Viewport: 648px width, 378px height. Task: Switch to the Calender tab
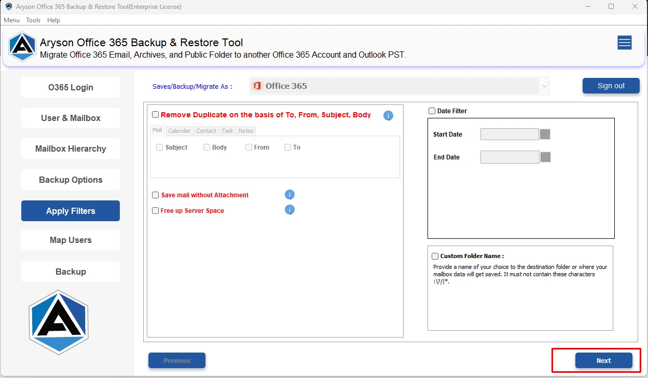coord(180,131)
